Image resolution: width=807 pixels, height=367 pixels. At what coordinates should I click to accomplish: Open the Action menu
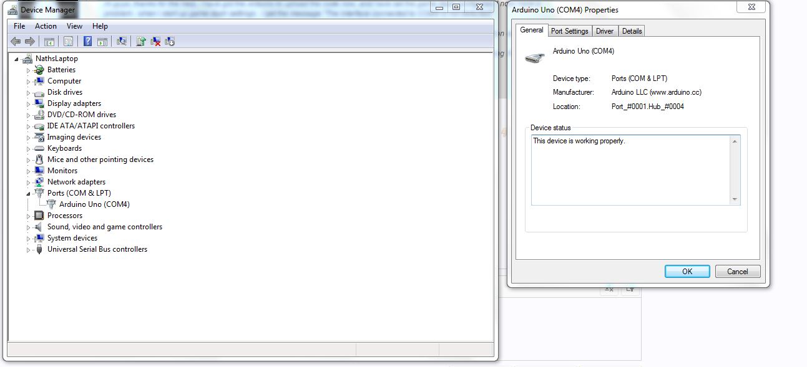coord(46,26)
